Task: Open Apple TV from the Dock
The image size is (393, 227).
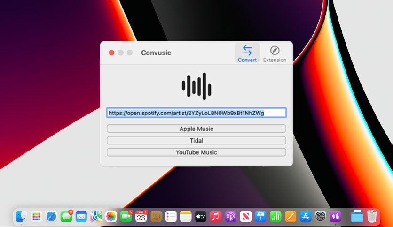Action: pos(201,216)
